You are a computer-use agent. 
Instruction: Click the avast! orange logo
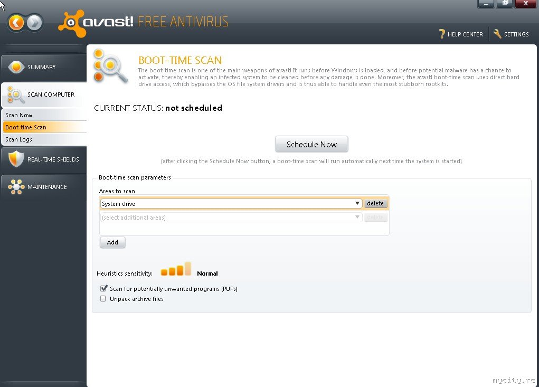pos(72,24)
